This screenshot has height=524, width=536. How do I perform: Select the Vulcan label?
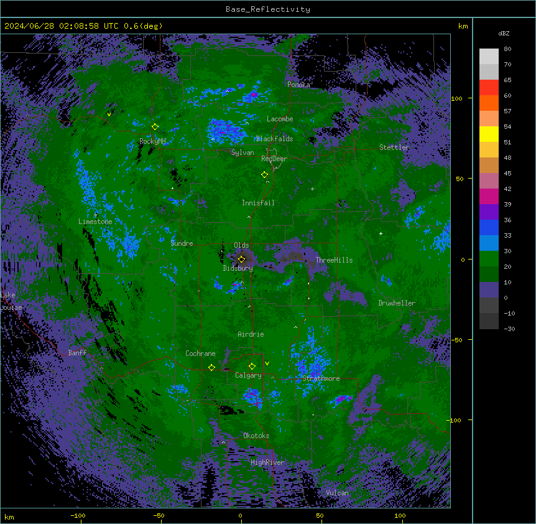click(337, 493)
